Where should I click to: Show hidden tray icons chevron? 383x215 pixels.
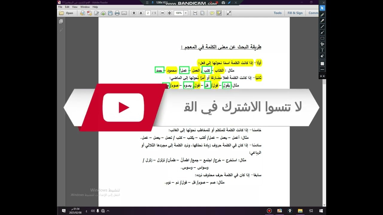pyautogui.click(x=108, y=211)
